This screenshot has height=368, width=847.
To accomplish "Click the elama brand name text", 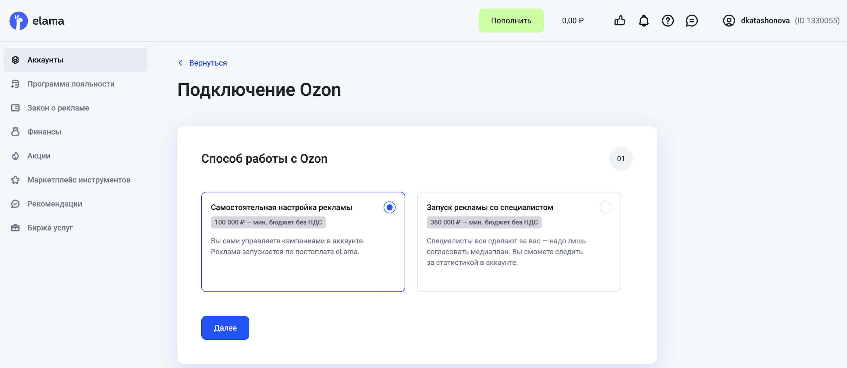I will (x=48, y=21).
